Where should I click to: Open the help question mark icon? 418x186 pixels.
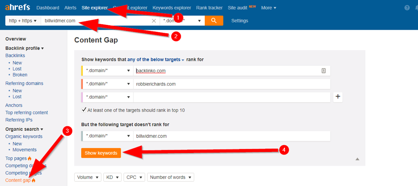[407, 8]
